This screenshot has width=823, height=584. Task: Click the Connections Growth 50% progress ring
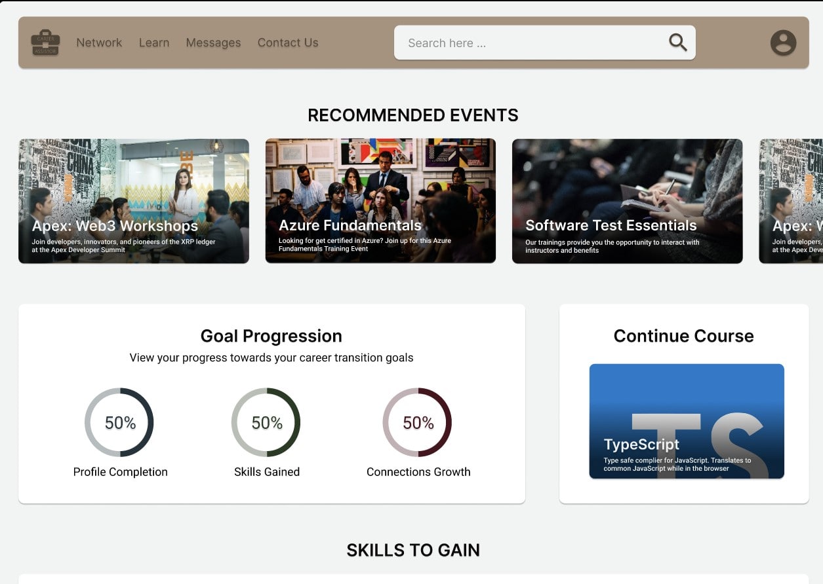(418, 422)
